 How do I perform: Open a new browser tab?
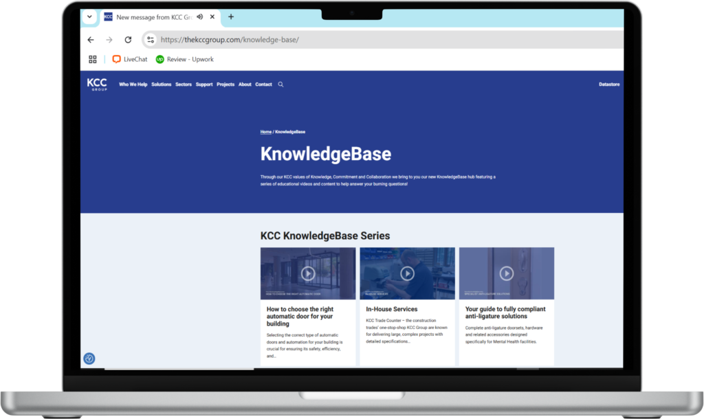tap(231, 16)
